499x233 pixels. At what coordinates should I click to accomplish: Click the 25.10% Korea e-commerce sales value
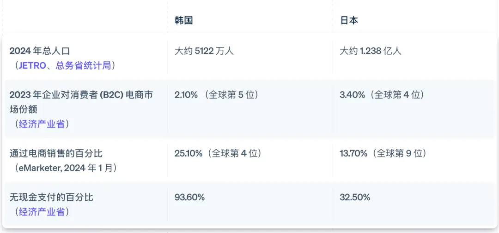(x=189, y=153)
